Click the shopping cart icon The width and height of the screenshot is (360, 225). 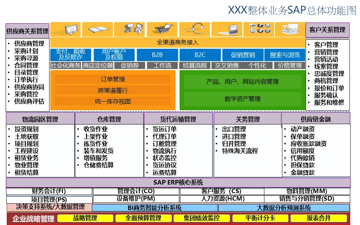coord(162,29)
